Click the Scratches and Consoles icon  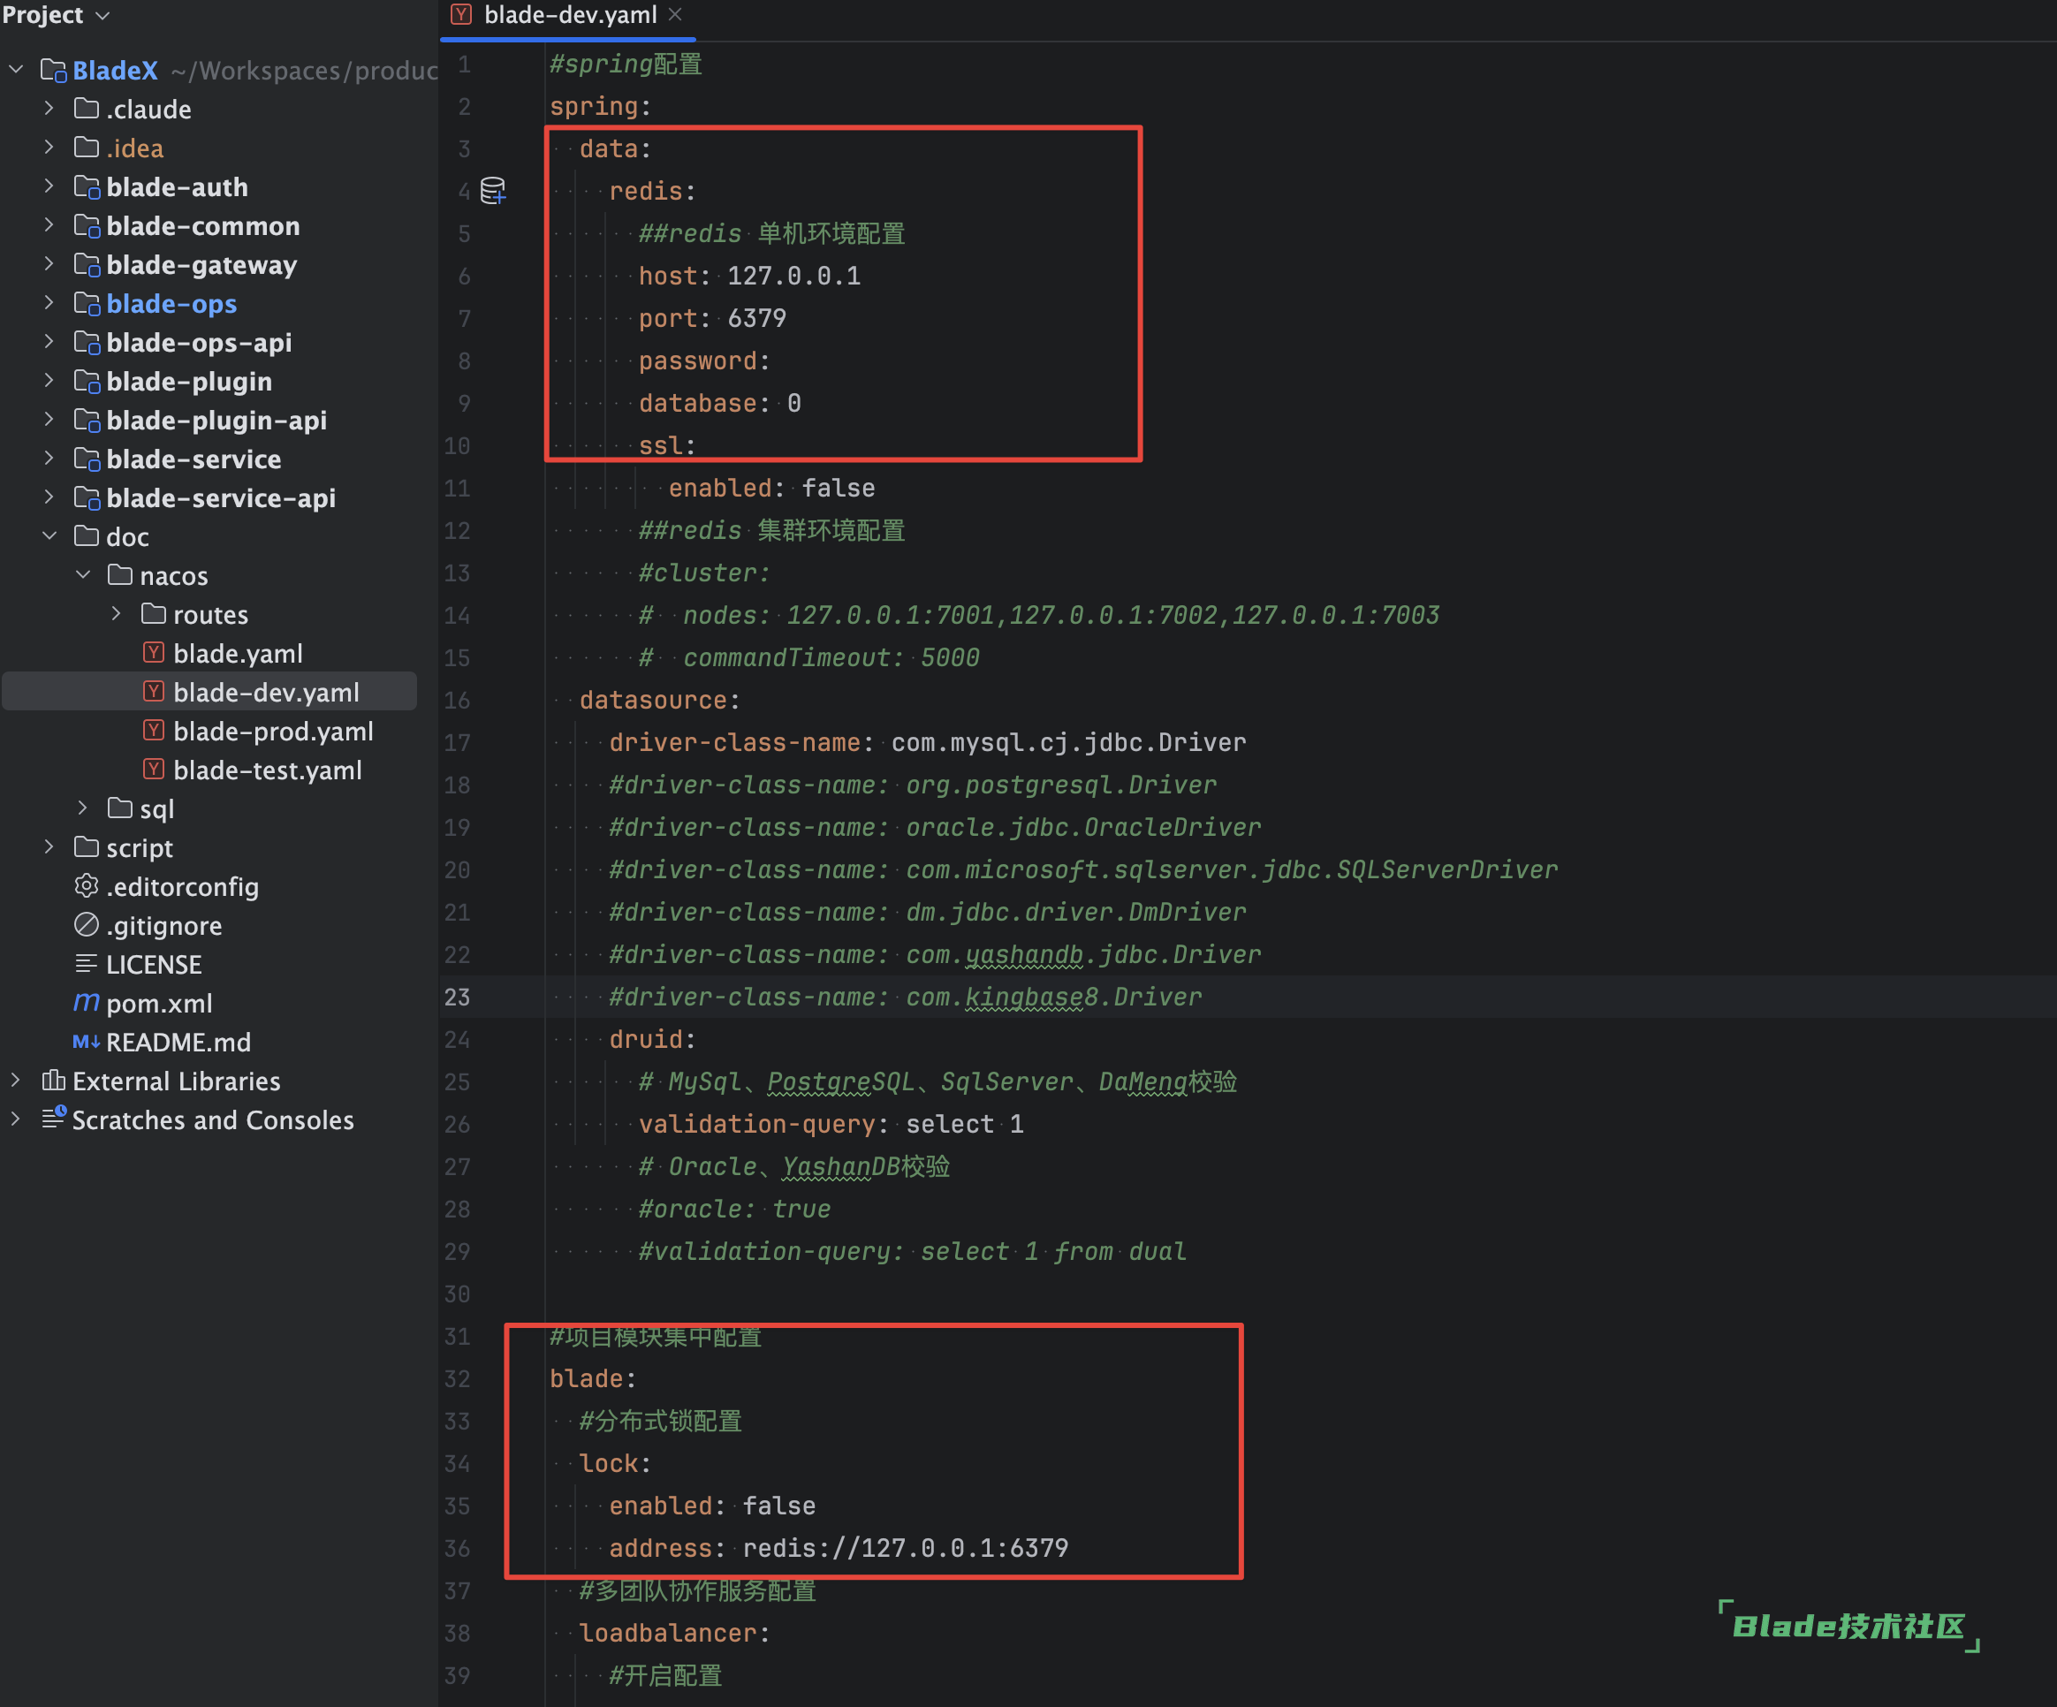pyautogui.click(x=54, y=1119)
